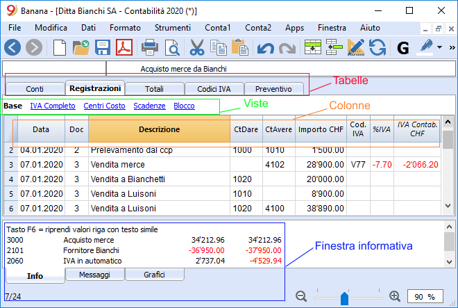Open the Dati menu
Image resolution: width=458 pixels, height=308 pixels.
[88, 28]
